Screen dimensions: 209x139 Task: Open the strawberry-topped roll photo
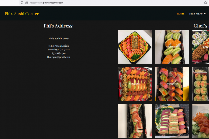pyautogui.click(x=135, y=121)
